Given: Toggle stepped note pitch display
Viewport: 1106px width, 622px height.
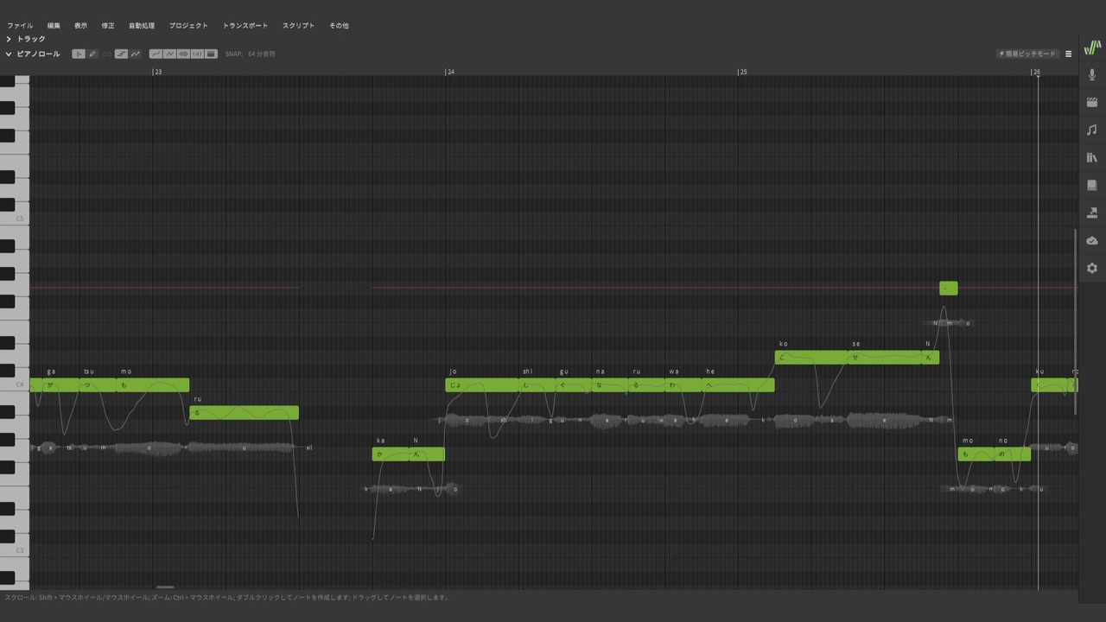Looking at the screenshot, I should 121,54.
